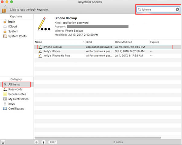The height and width of the screenshot is (145, 182).
Task: Click the Passwords pencil icon
Action: pos(5,89)
